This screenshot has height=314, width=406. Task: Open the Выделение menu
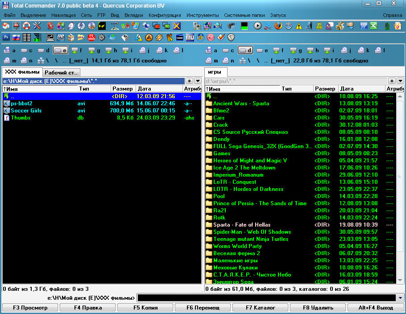click(x=33, y=15)
